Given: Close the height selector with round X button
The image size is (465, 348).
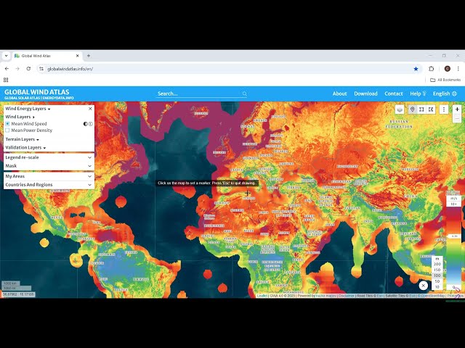Looking at the screenshot, I should (x=423, y=285).
